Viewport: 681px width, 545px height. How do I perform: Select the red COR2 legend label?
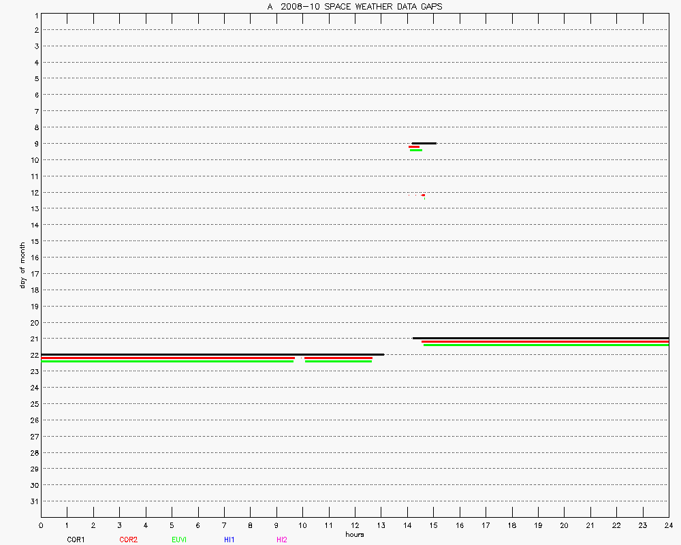tap(128, 540)
